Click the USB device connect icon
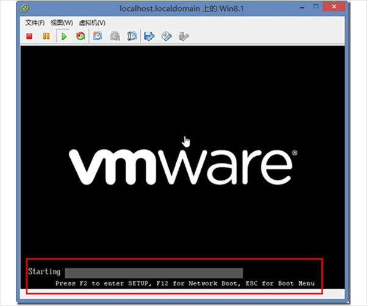The width and height of the screenshot is (367, 306). 184,36
